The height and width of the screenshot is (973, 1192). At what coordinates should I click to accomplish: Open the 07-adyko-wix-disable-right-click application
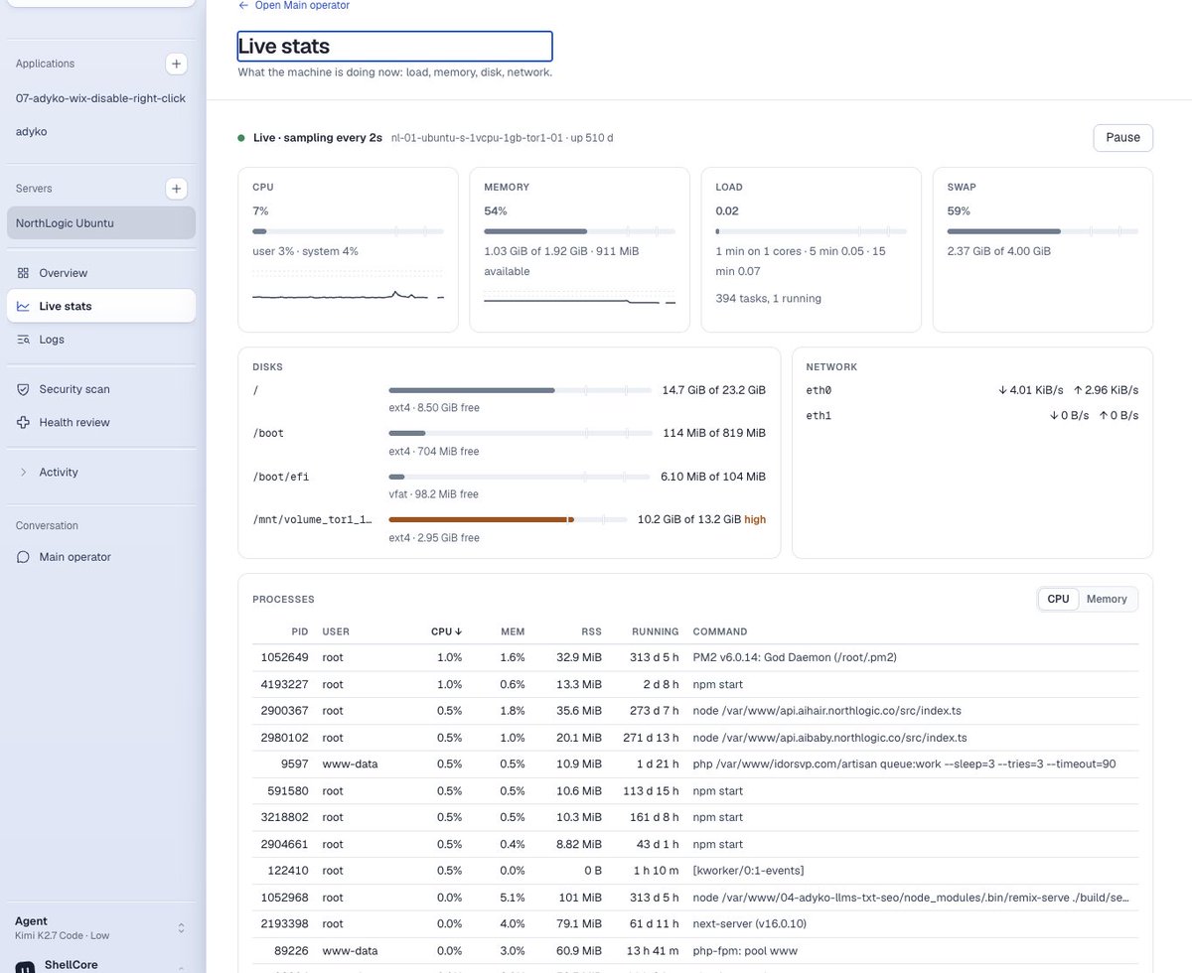[x=100, y=98]
